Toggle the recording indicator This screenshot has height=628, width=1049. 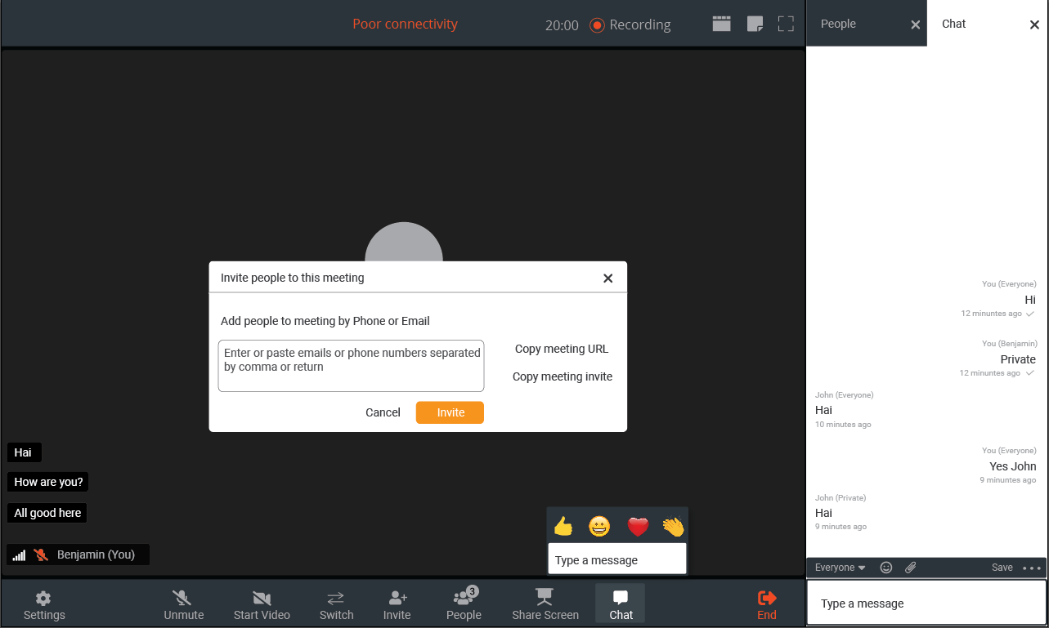[x=630, y=25]
